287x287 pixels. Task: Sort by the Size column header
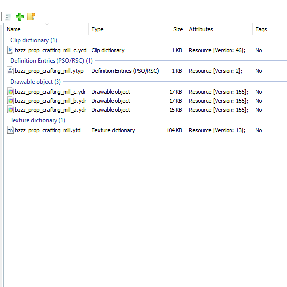(174, 29)
